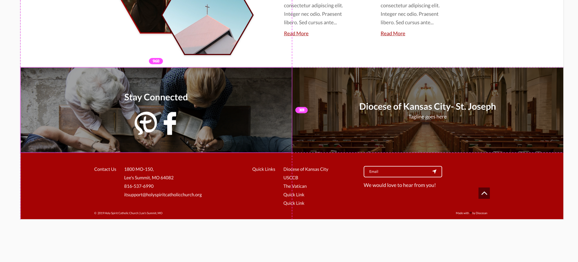Open the USCCB quick link
The height and width of the screenshot is (262, 578).
click(290, 178)
